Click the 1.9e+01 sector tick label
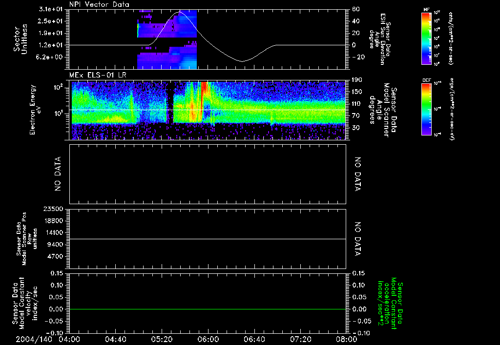Image resolution: width=500 pixels, height=345 pixels. [x=51, y=33]
